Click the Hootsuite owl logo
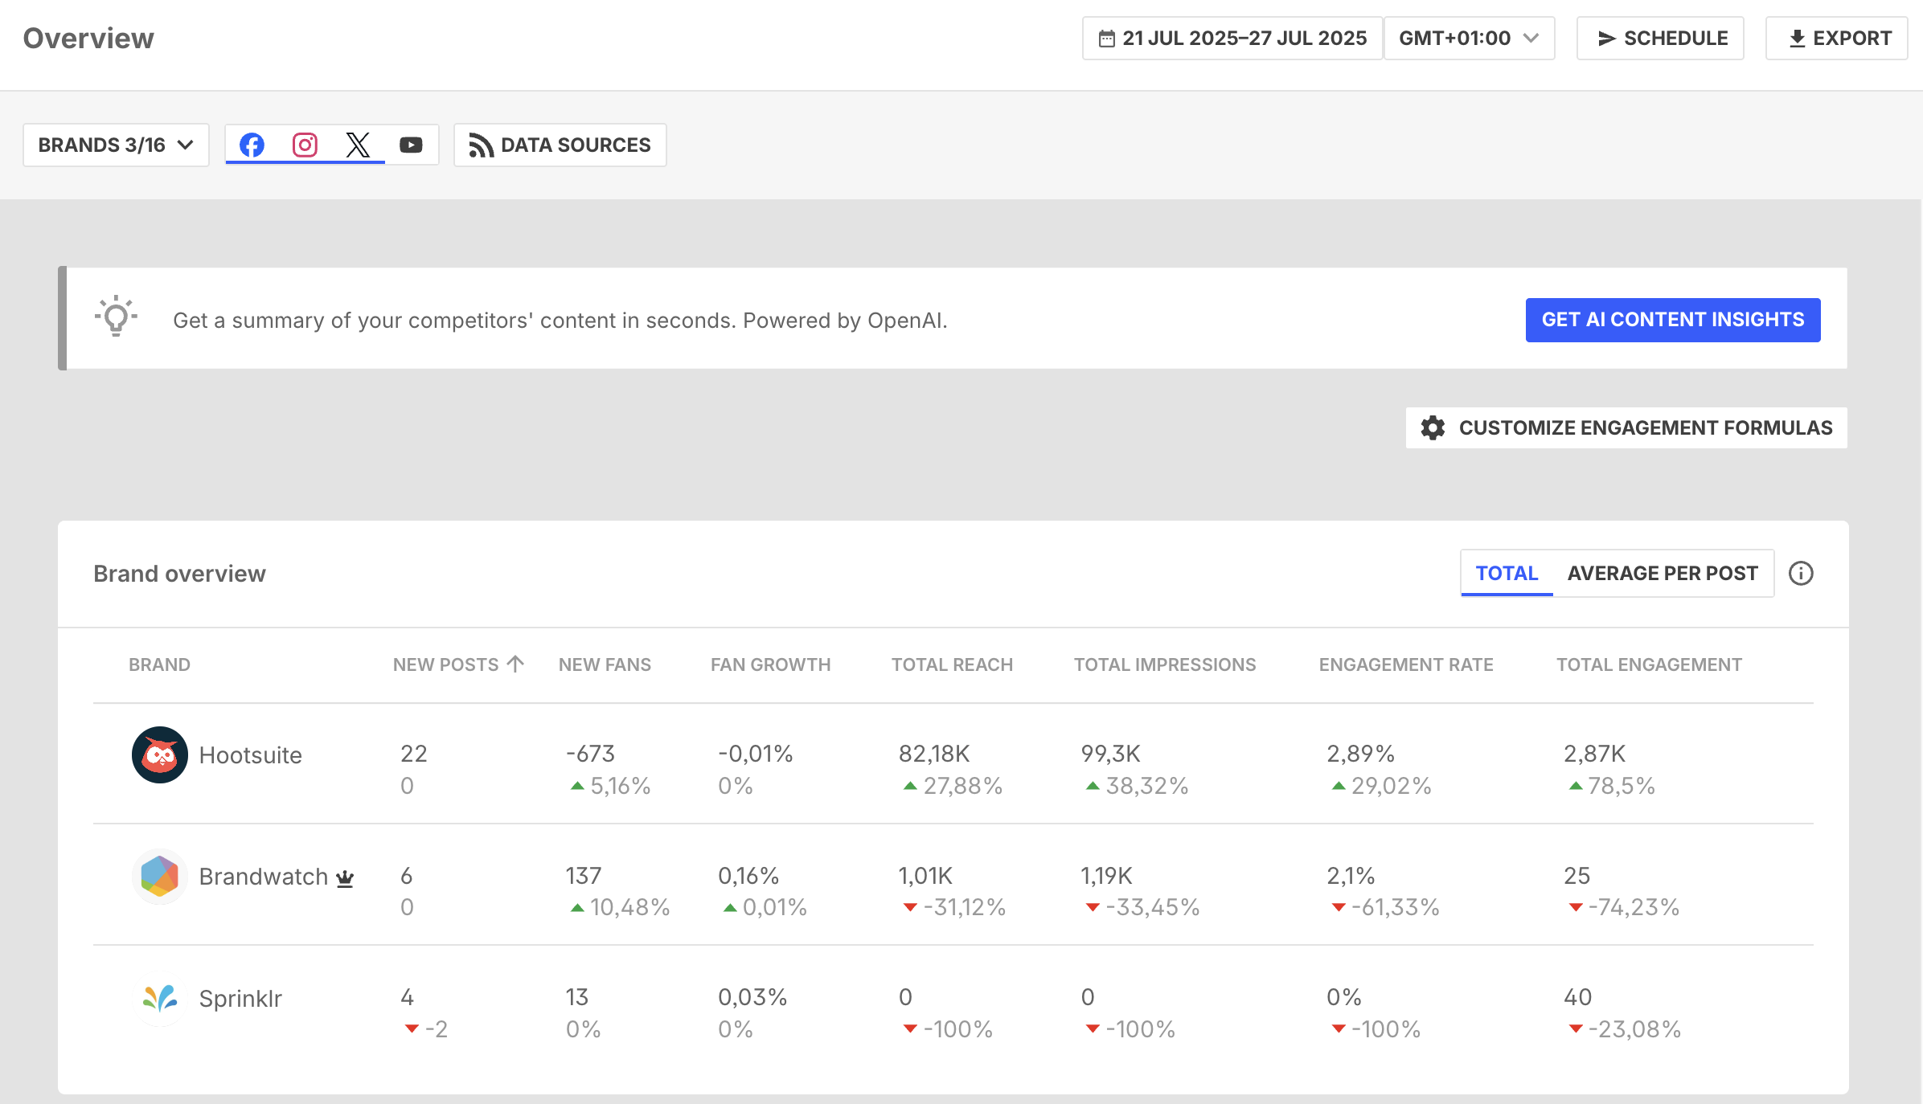This screenshot has height=1104, width=1923. pos(159,754)
